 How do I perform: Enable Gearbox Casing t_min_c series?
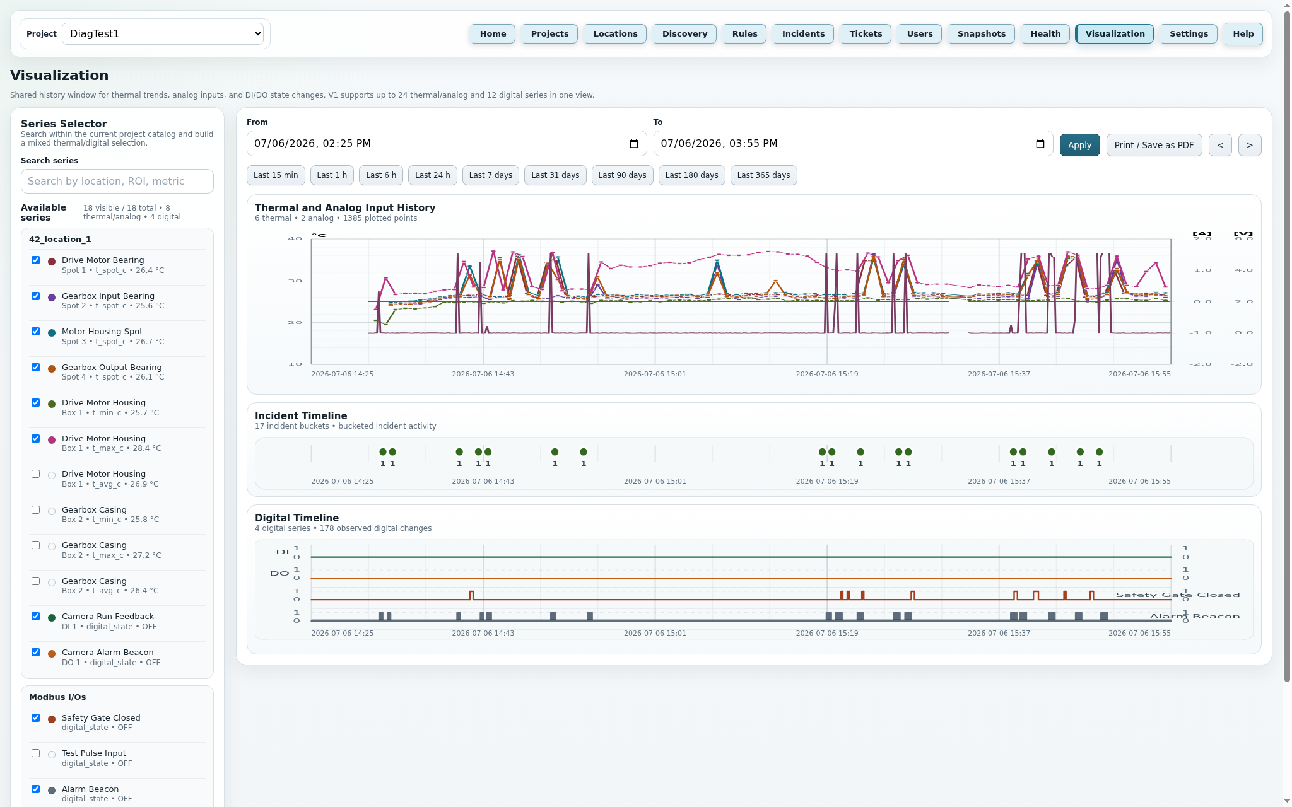point(35,510)
